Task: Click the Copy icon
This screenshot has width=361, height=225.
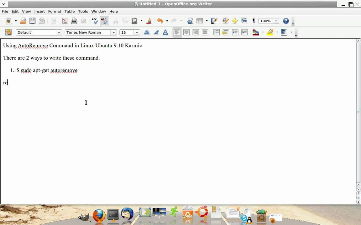Action: [125, 21]
